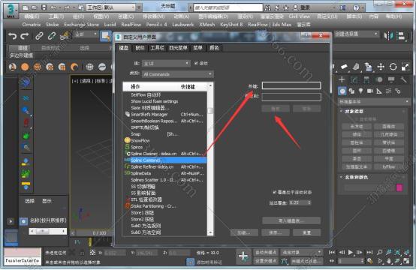Click the write keyboard chart button
The width and height of the screenshot is (416, 270).
291,220
